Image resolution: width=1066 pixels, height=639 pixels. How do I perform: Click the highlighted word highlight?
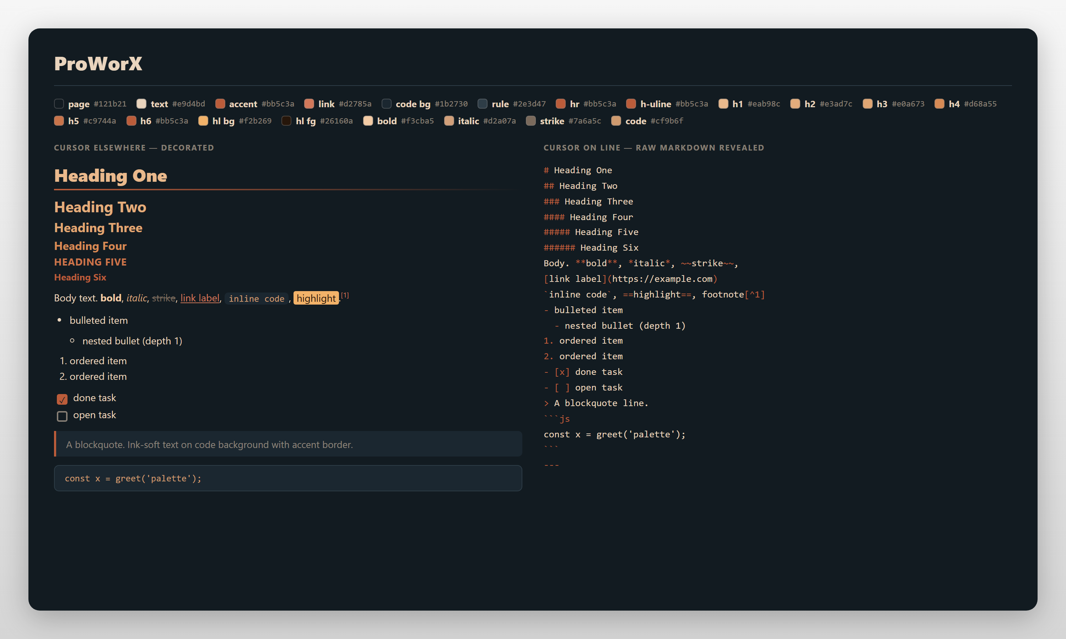316,298
